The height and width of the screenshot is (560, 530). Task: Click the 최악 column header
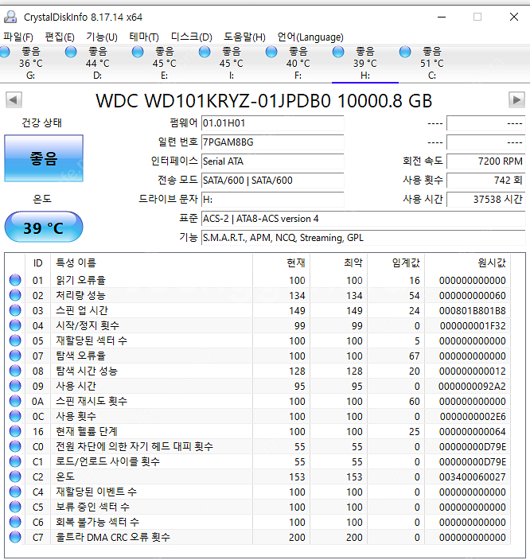click(338, 262)
